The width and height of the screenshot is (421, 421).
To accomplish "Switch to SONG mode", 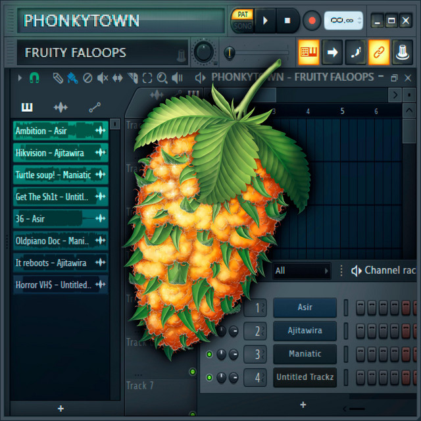I will pos(241,26).
